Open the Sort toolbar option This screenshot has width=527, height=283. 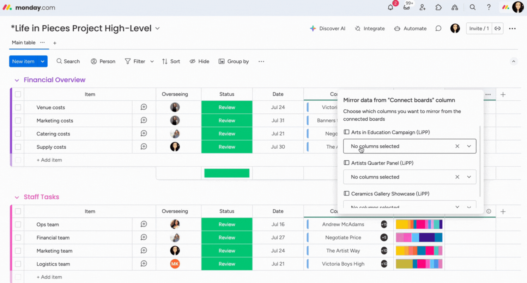171,61
